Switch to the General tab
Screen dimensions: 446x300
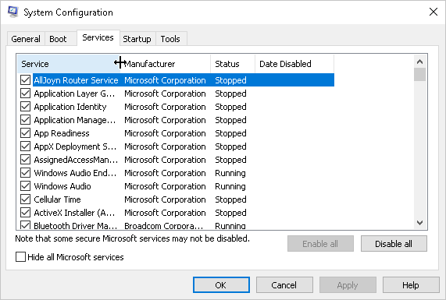coord(26,39)
